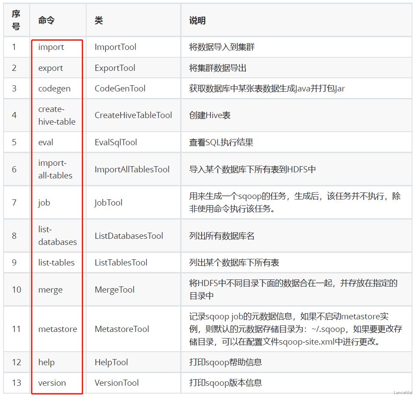Click description 列出某个数据库下所有表
This screenshot has height=398, width=416.
click(234, 263)
